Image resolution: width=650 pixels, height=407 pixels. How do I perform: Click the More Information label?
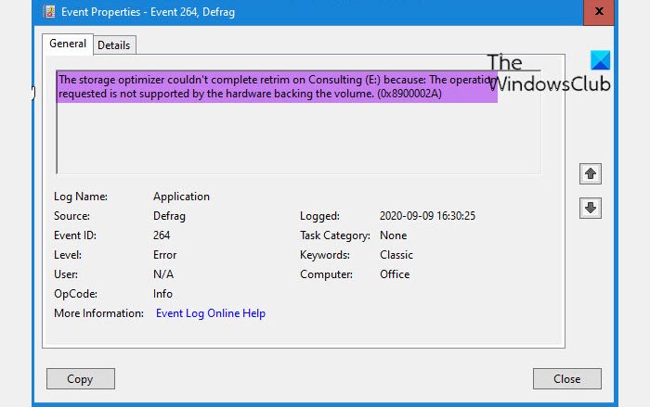click(98, 313)
